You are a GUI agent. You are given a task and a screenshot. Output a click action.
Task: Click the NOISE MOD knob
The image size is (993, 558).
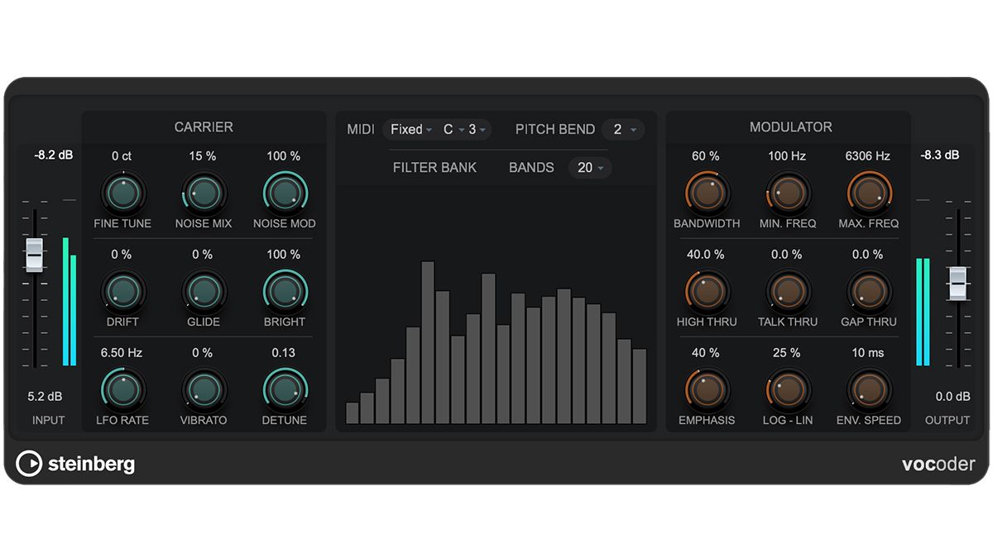(285, 193)
